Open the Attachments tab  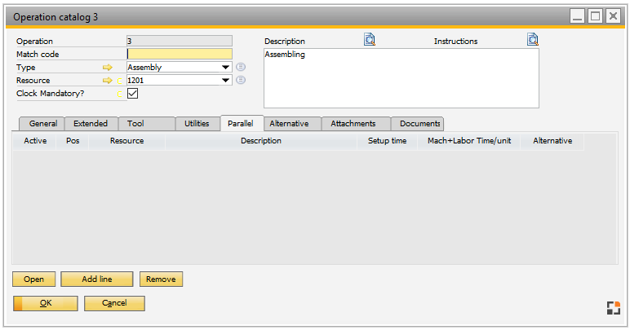click(x=353, y=124)
